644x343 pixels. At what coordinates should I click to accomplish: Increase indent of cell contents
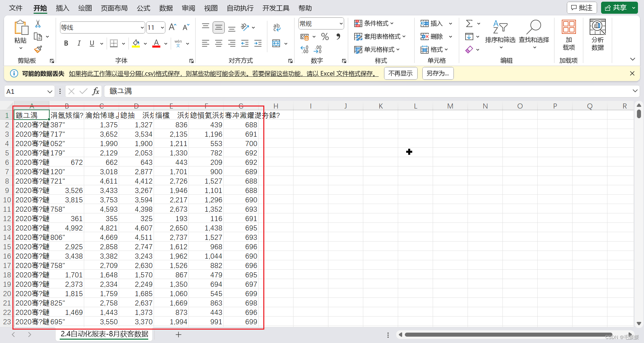[258, 43]
